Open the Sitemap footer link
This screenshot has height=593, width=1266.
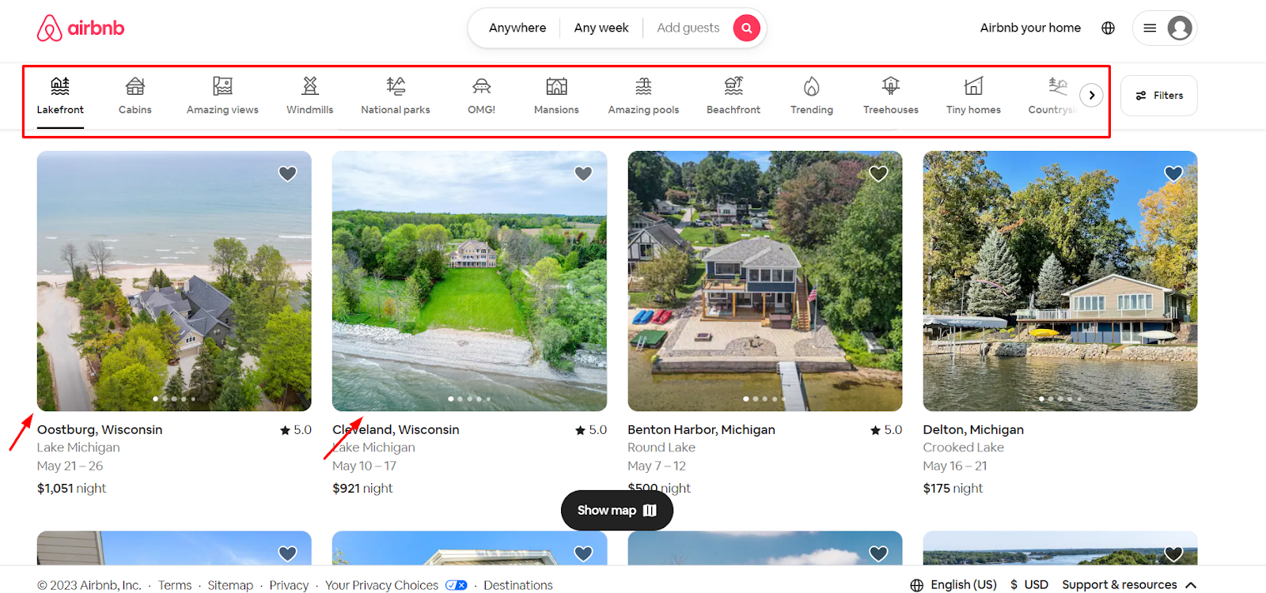pos(230,585)
